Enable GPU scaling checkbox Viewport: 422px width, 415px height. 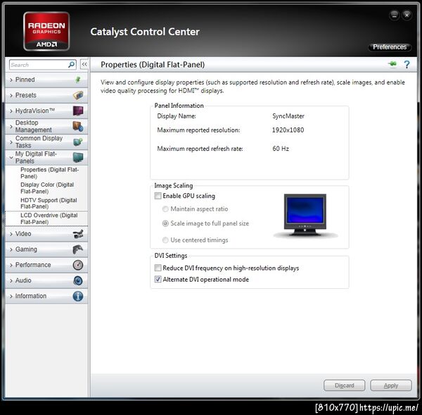[158, 196]
